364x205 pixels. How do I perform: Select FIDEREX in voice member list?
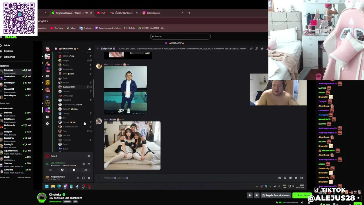coord(75,136)
